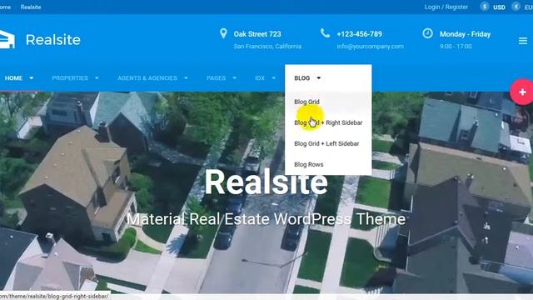Image resolution: width=533 pixels, height=300 pixels.
Task: Open the HOME menu item
Action: click(x=13, y=78)
